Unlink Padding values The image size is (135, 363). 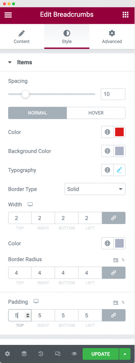(113, 315)
